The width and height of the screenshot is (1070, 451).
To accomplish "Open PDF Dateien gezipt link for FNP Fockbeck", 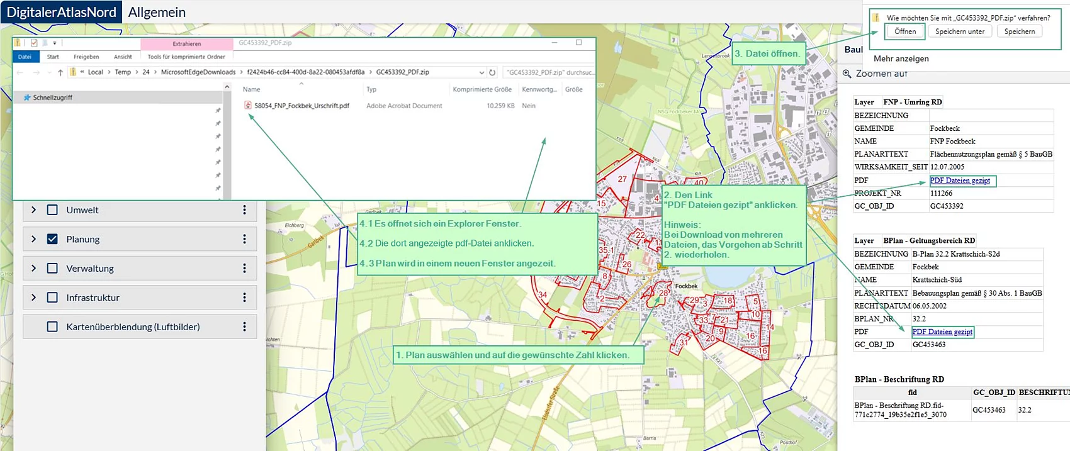I will 960,181.
